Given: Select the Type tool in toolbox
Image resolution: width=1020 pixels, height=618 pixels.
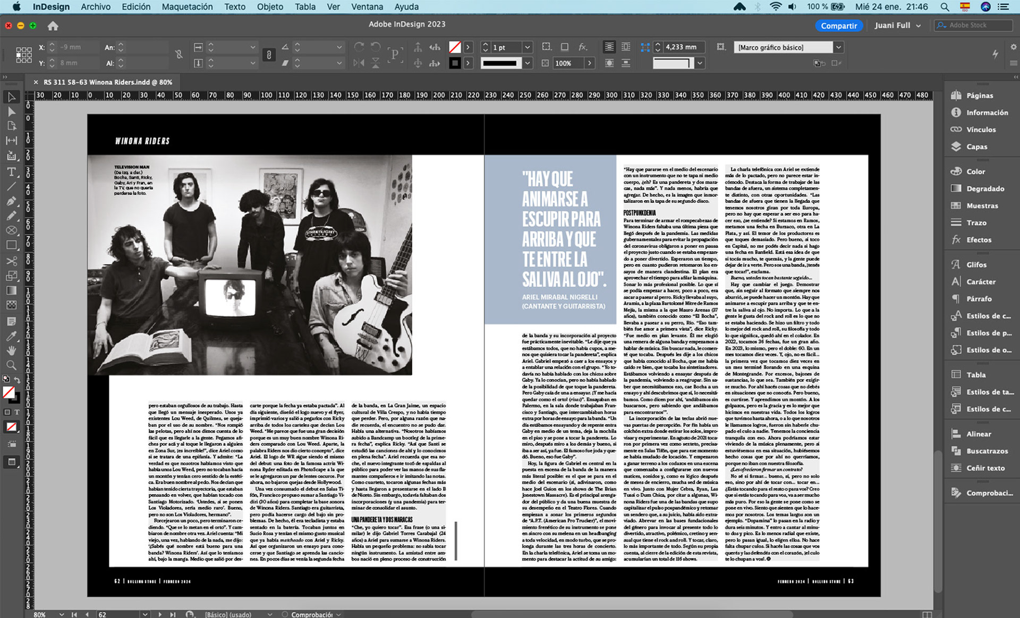Looking at the screenshot, I should pyautogui.click(x=11, y=172).
